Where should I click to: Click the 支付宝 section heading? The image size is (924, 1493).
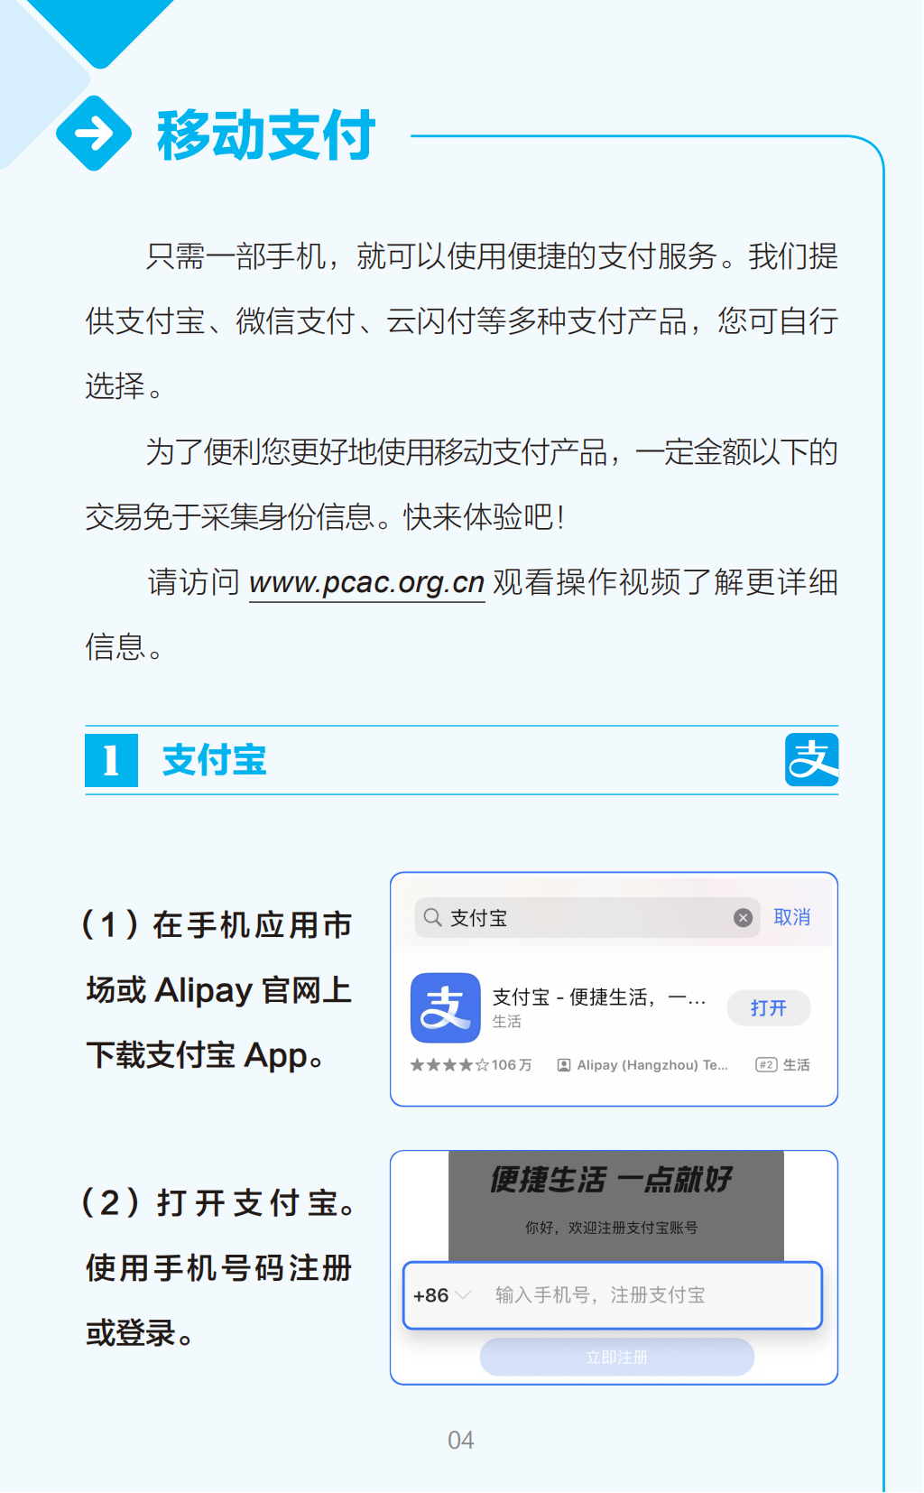[214, 760]
